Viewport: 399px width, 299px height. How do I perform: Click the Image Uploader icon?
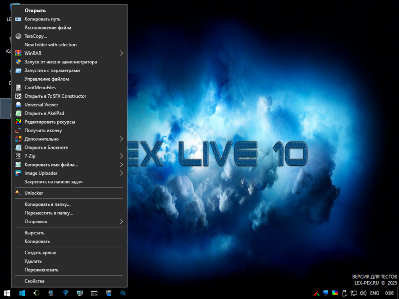[18, 173]
